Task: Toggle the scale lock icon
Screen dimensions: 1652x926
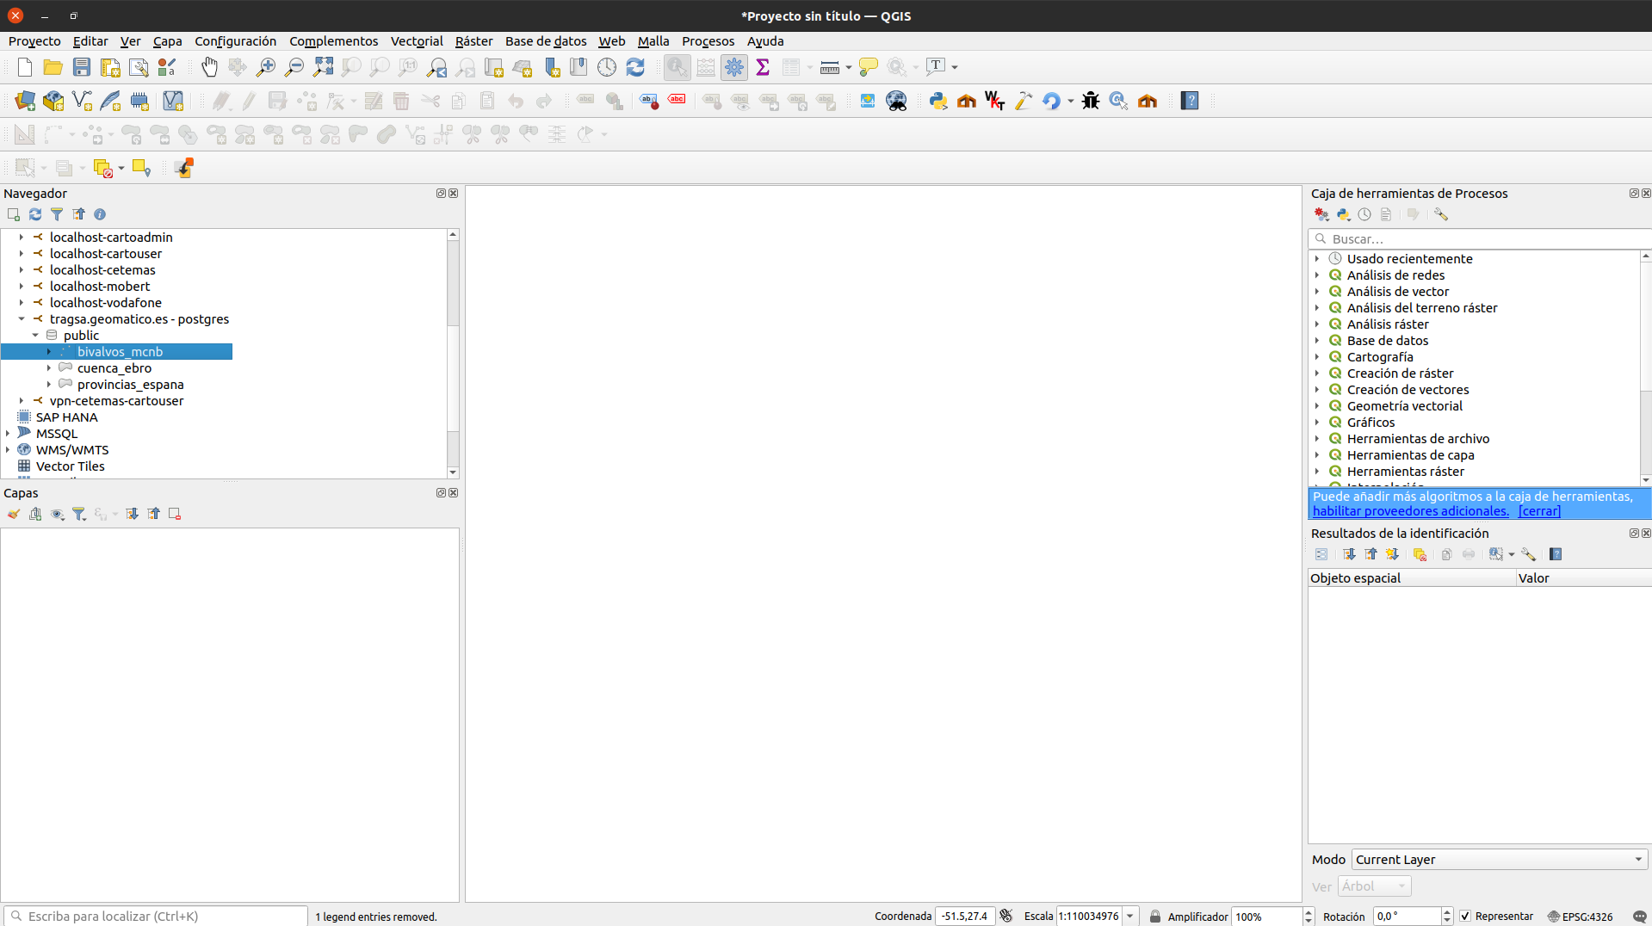Action: click(1155, 917)
